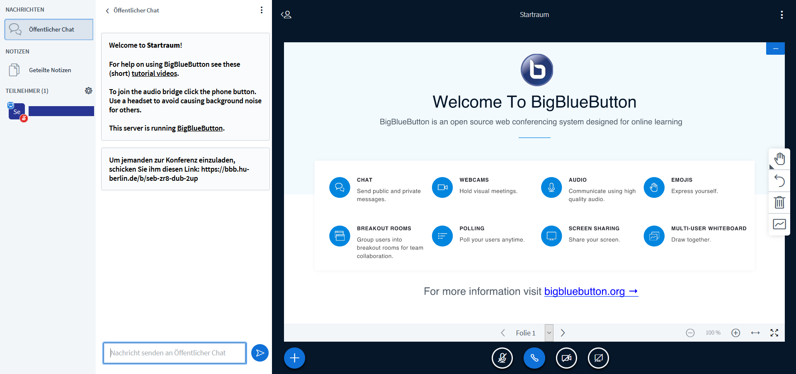Start screen sharing button
The height and width of the screenshot is (374, 796).
coord(598,358)
